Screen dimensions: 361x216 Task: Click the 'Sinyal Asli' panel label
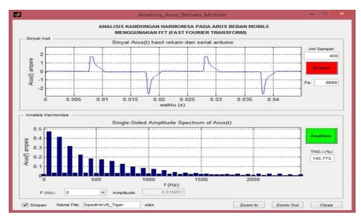[38, 39]
